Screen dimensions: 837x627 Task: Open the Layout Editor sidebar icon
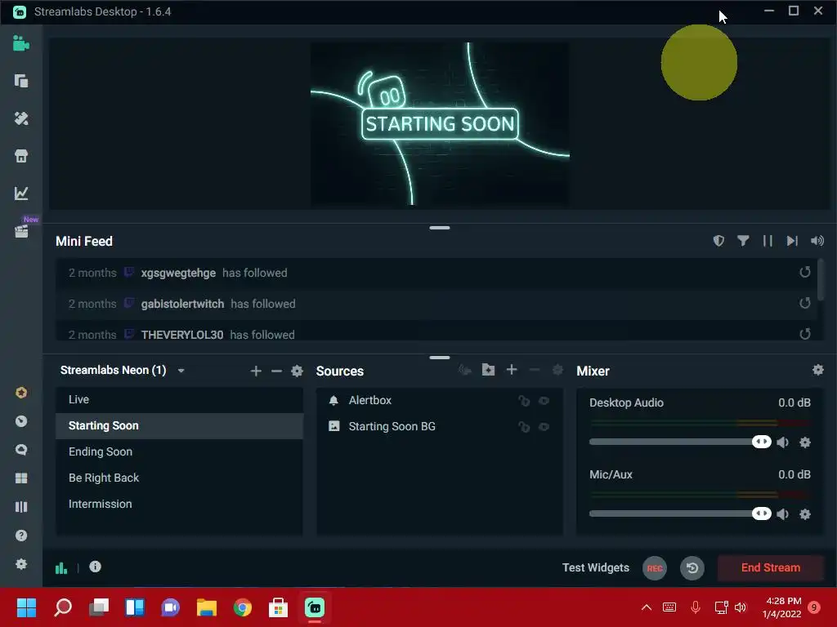(x=20, y=81)
